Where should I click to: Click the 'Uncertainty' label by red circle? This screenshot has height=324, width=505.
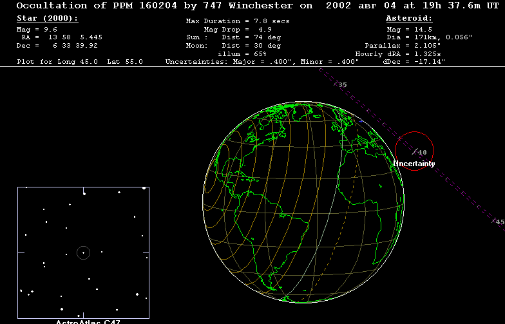click(x=414, y=164)
